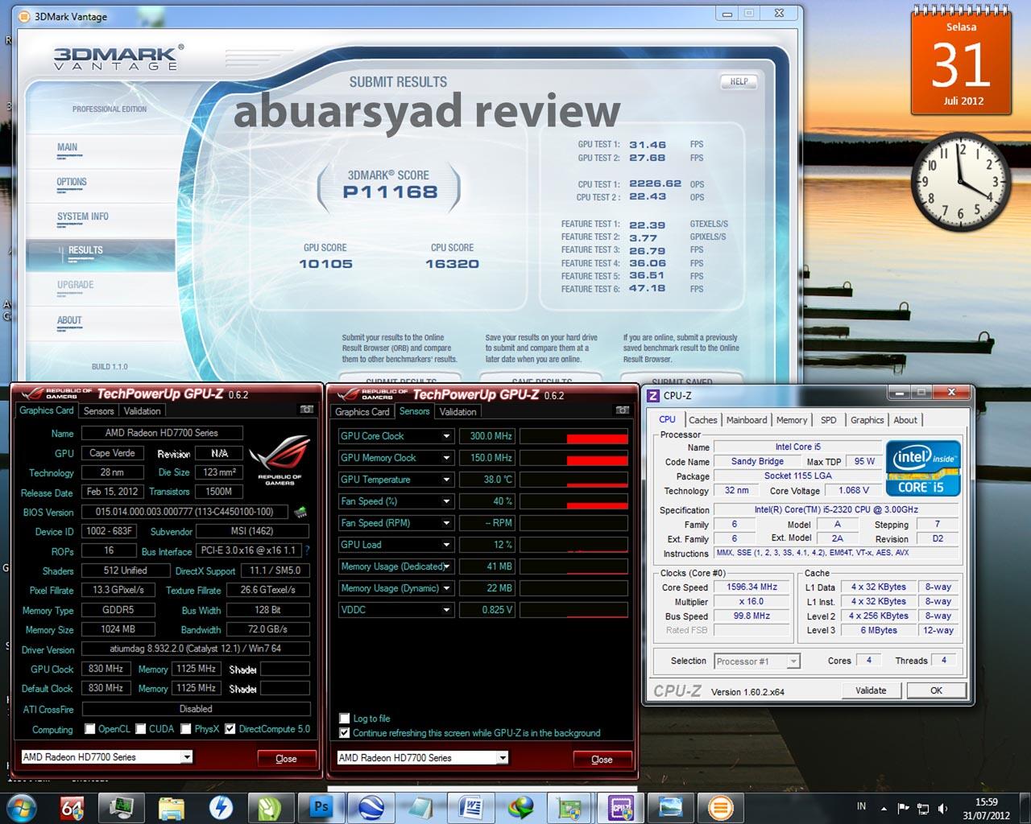The width and height of the screenshot is (1031, 824).
Task: Click the calendar gadget showing 31
Action: click(960, 62)
